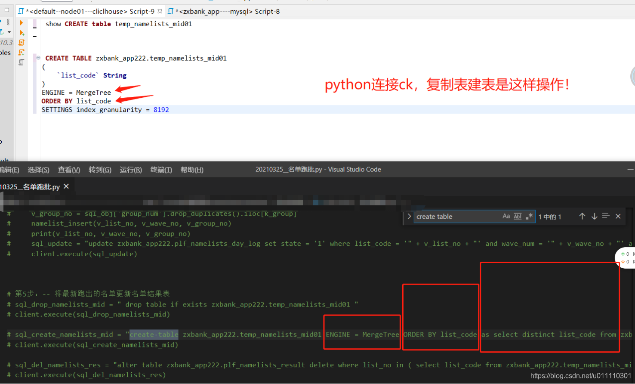Screen dimensions: 635x384
Task: Click the find next match arrow
Action: click(x=594, y=216)
